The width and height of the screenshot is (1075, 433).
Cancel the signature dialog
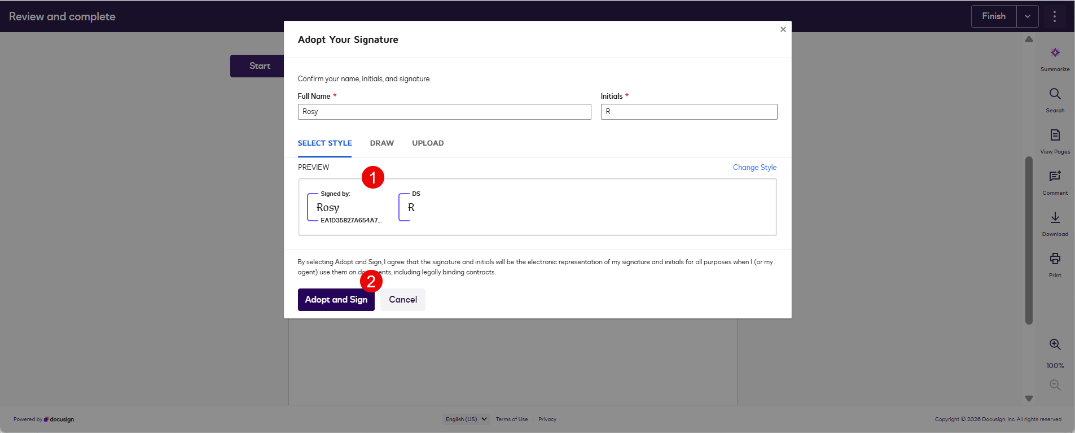(403, 300)
